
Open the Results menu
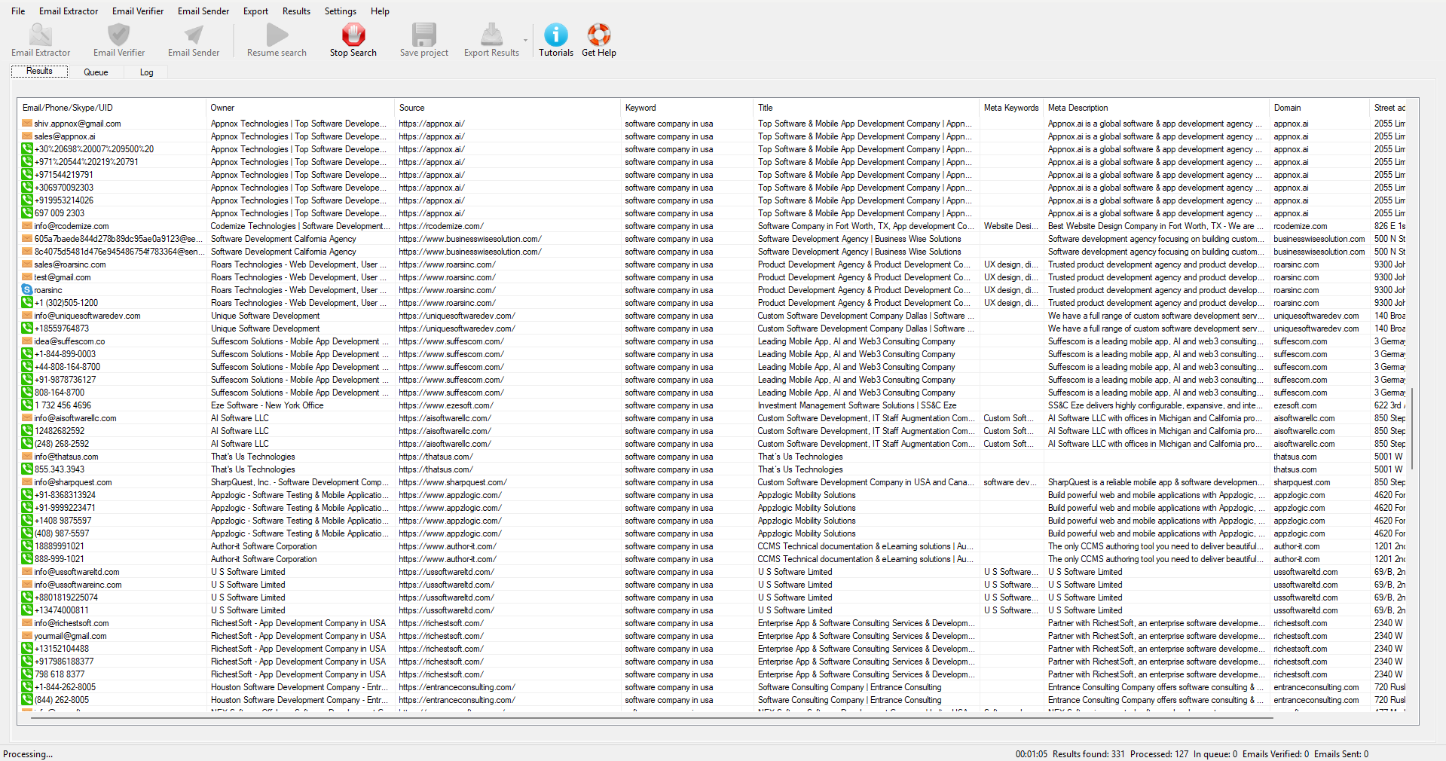pos(296,11)
